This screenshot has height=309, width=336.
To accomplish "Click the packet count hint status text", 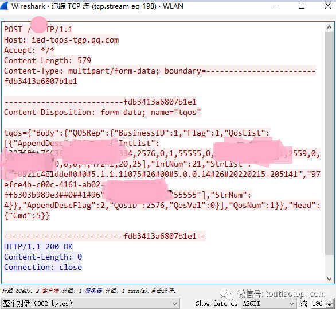I will 89,291.
